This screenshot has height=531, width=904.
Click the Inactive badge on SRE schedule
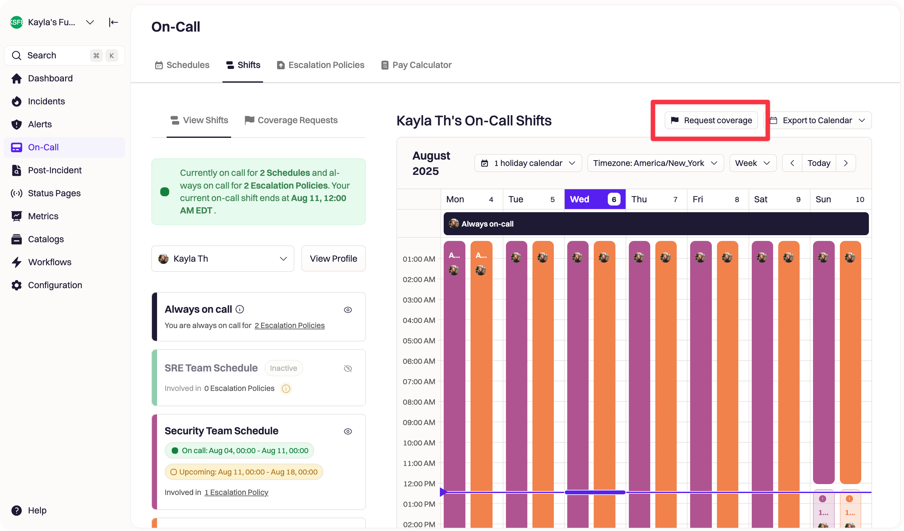tap(283, 368)
